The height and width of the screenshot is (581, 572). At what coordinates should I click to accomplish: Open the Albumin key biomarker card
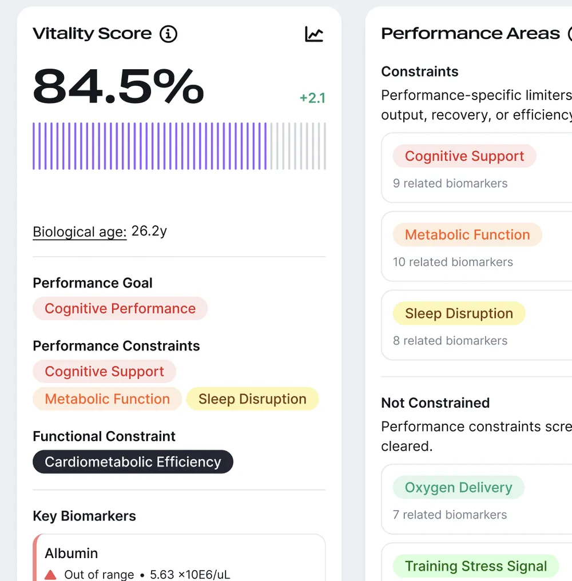[x=179, y=558]
